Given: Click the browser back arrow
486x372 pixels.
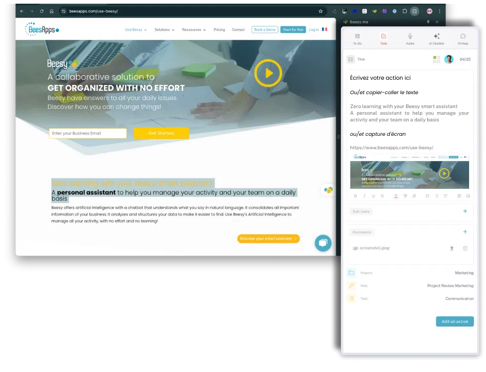Looking at the screenshot, I should click(22, 11).
